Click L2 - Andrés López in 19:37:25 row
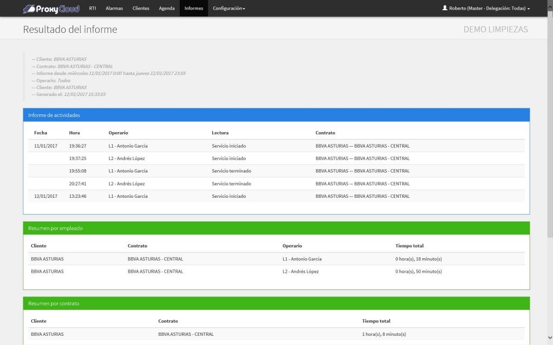The width and height of the screenshot is (553, 345). click(126, 158)
